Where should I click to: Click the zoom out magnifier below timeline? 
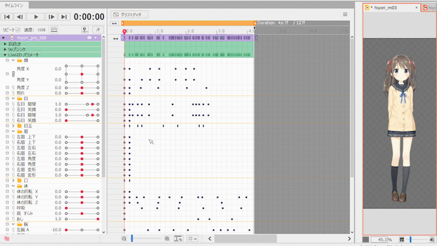pos(125,238)
